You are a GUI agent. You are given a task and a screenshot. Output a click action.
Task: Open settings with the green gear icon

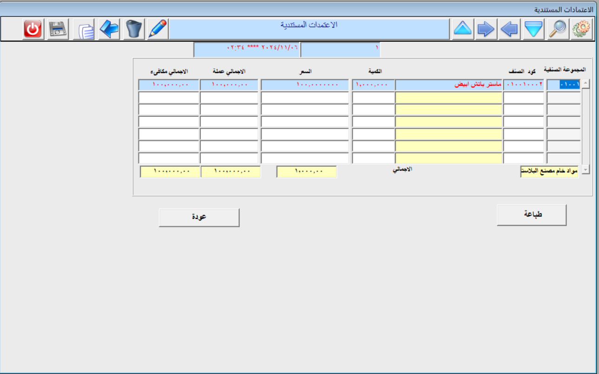click(x=581, y=29)
